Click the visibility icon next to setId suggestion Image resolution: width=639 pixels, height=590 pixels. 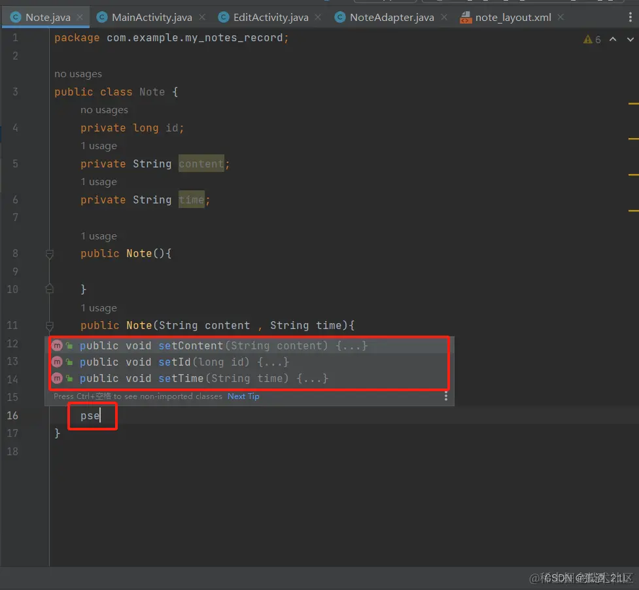(x=69, y=362)
